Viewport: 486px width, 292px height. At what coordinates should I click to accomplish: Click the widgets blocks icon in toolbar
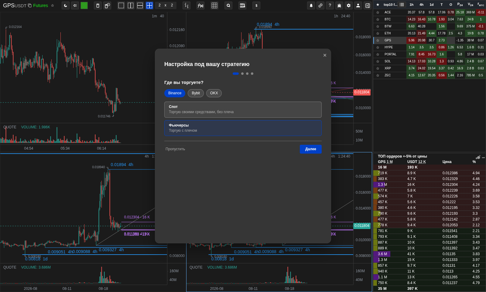[242, 5]
